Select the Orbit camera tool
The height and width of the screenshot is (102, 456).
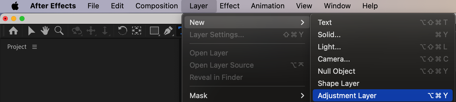77,31
